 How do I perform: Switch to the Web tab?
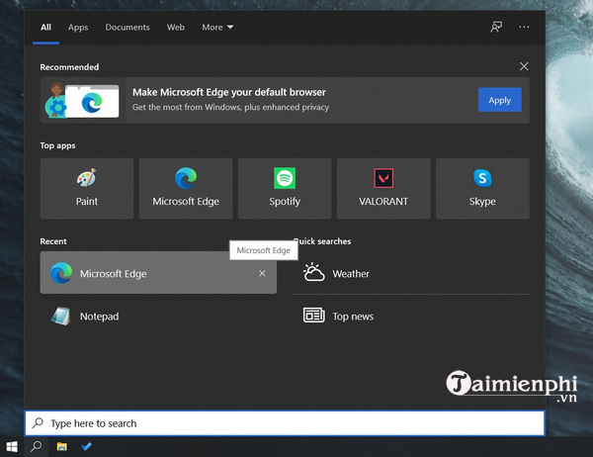pos(176,28)
